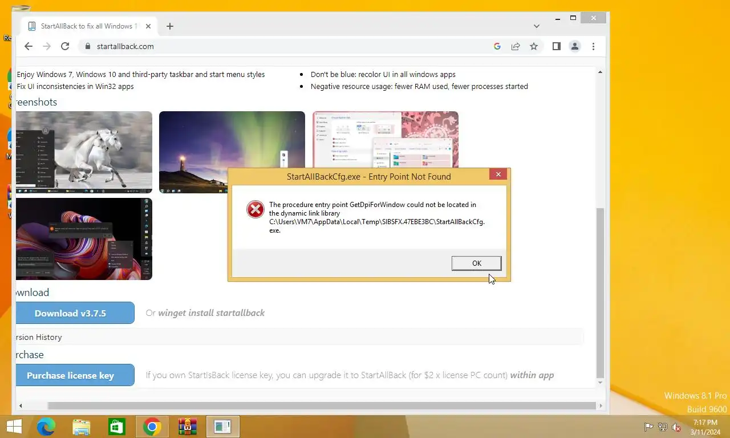Select the installer window taskbar icon
This screenshot has width=730, height=438.
[223, 427]
